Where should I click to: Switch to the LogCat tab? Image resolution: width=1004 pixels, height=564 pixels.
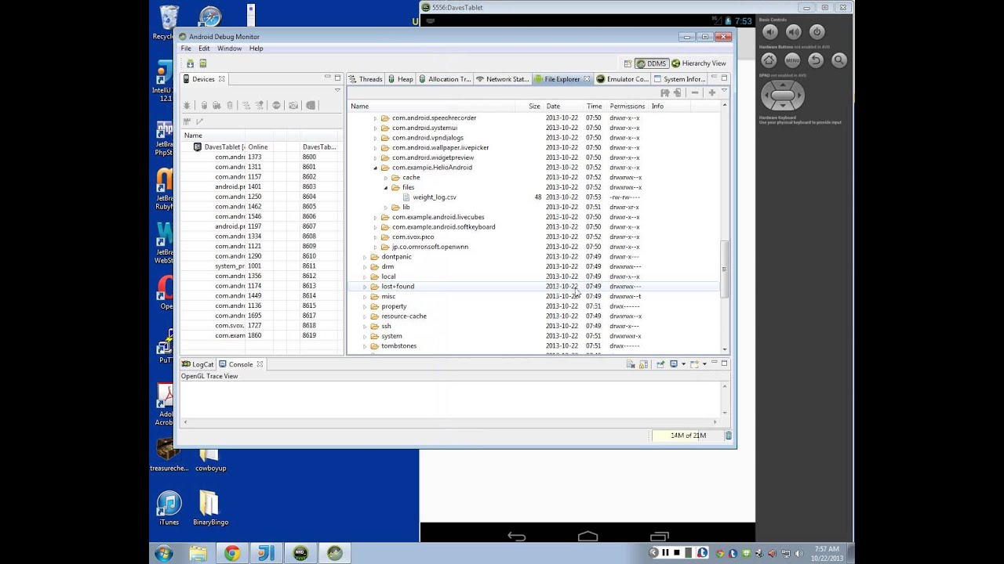point(198,364)
